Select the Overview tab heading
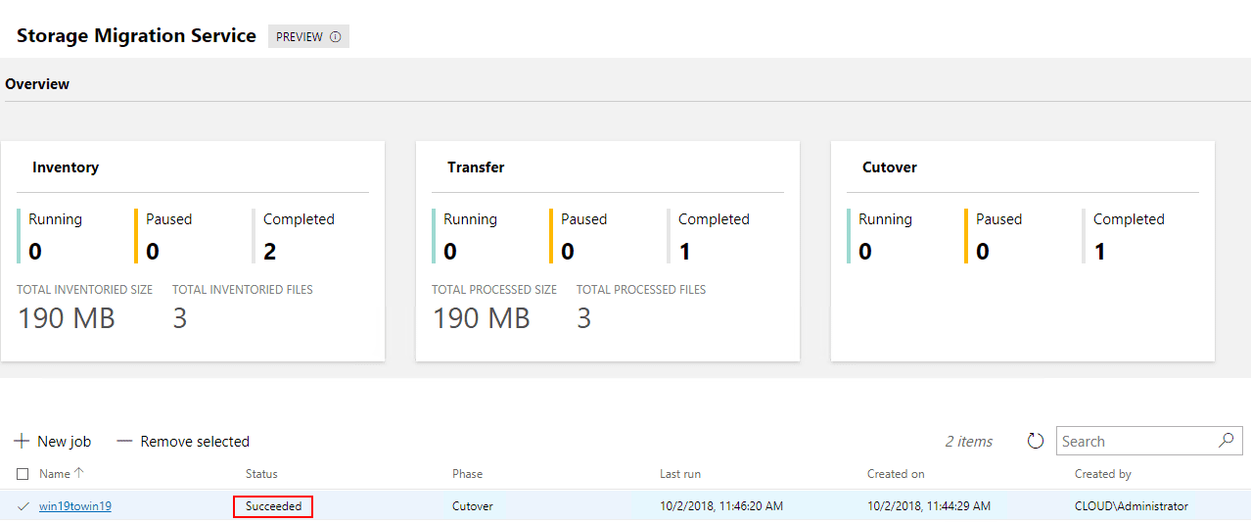The width and height of the screenshot is (1251, 522). [x=37, y=84]
